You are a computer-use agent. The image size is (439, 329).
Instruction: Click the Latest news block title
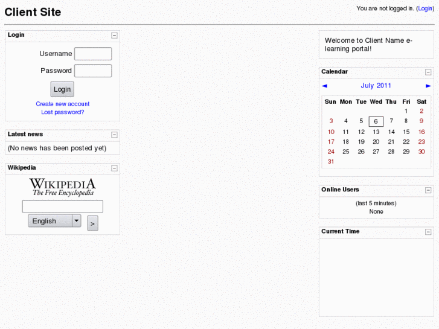point(25,134)
